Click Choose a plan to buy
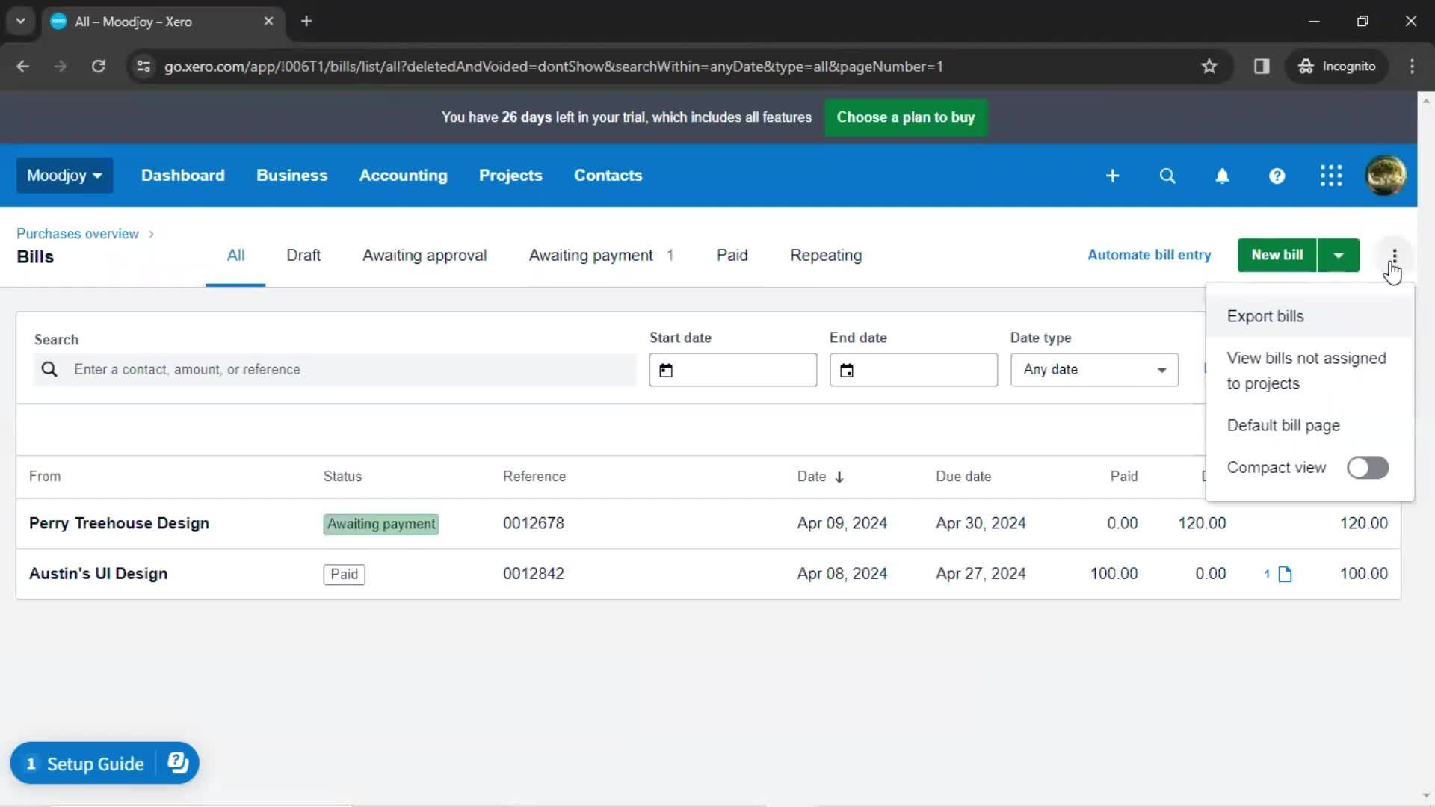This screenshot has height=807, width=1435. (905, 117)
